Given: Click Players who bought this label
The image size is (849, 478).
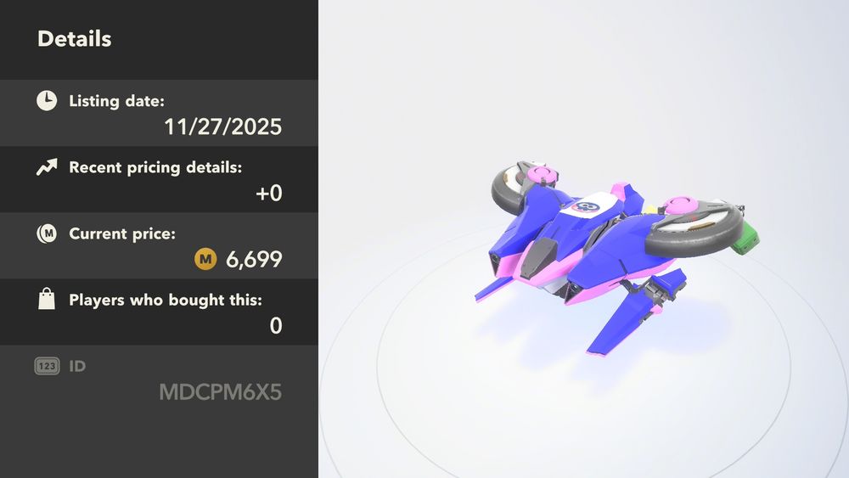Looking at the screenshot, I should point(166,301).
